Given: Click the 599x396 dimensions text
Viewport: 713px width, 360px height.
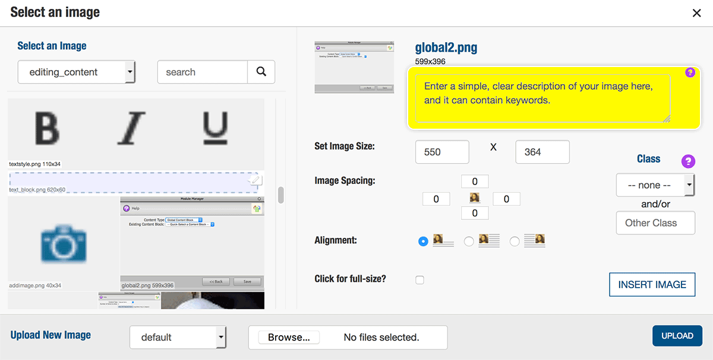Looking at the screenshot, I should point(430,61).
